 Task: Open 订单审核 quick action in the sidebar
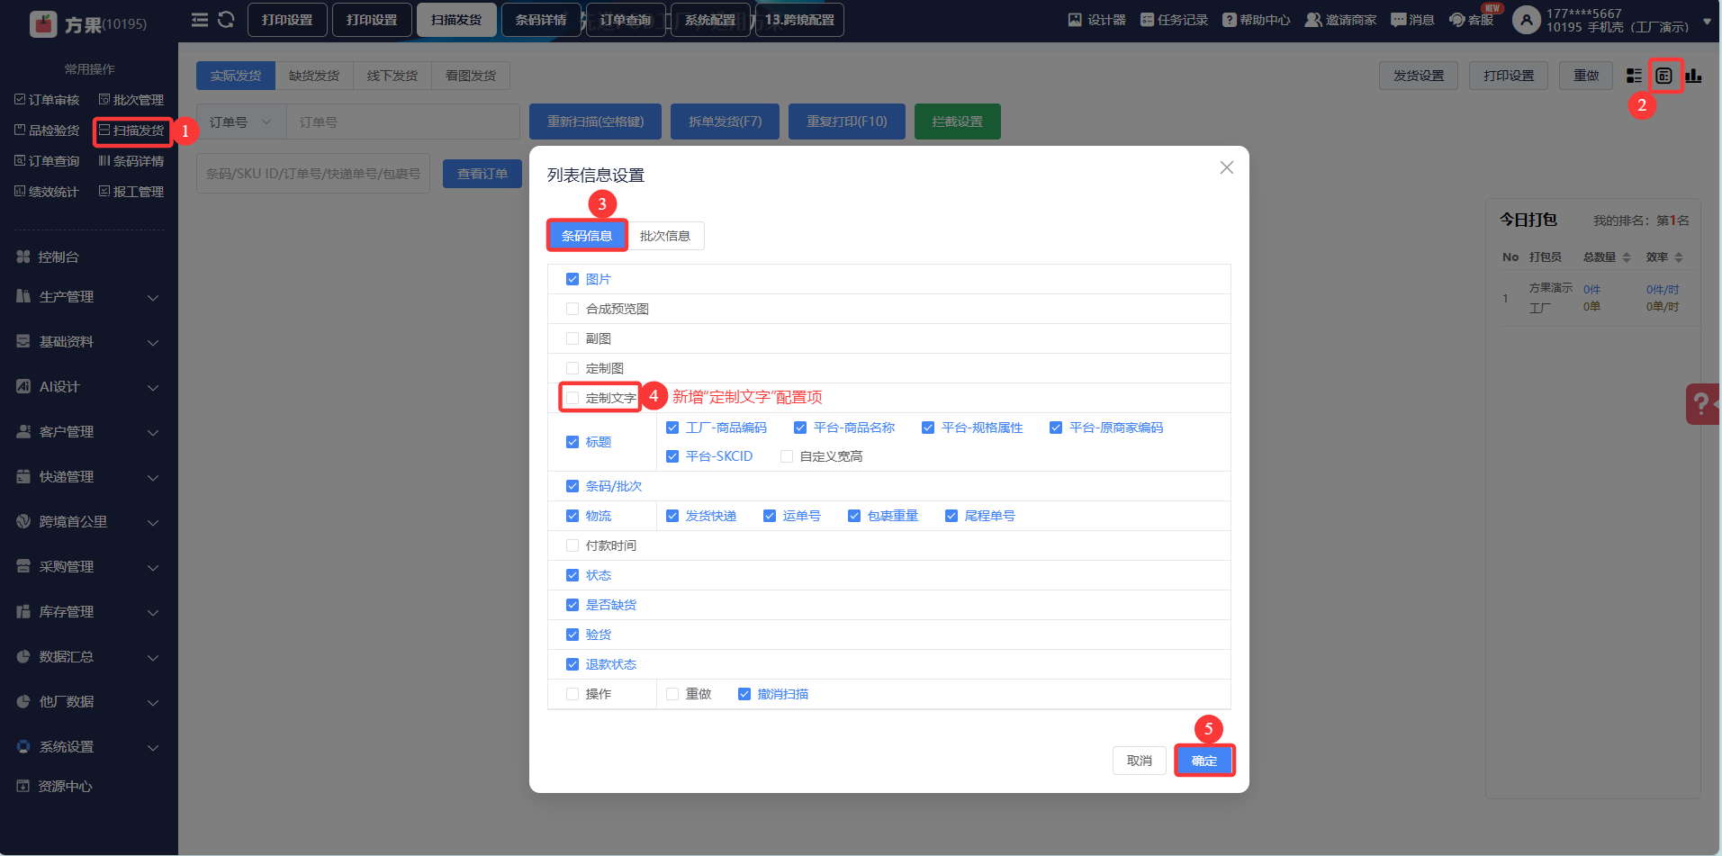coord(47,100)
